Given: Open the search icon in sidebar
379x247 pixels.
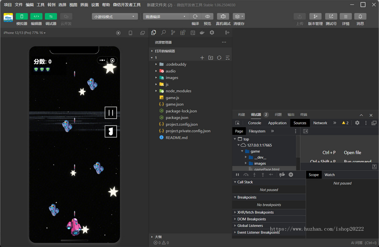Looking at the screenshot, I should (x=163, y=32).
